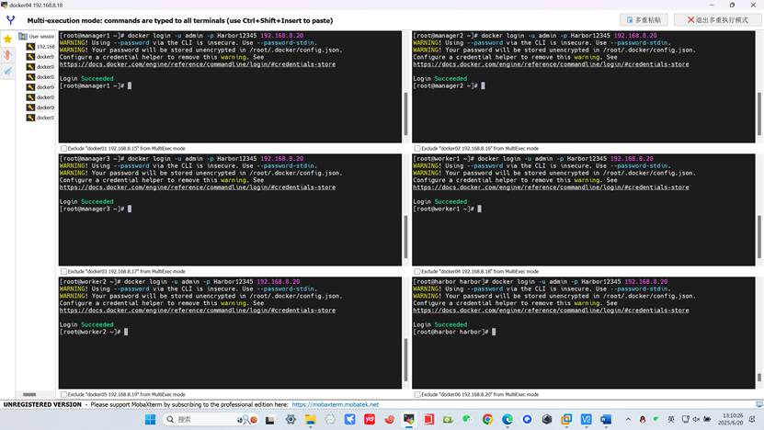The width and height of the screenshot is (764, 430).
Task: Click 'Login Succeeded' text in manager3 terminal
Action: [x=86, y=201]
